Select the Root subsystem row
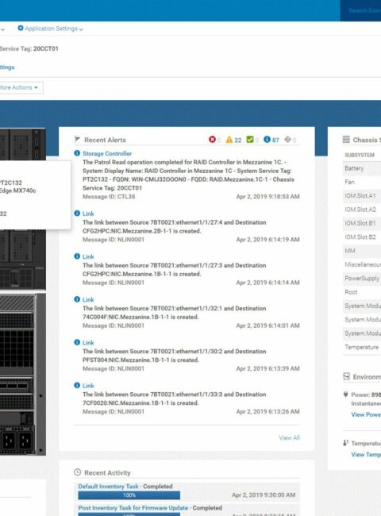The height and width of the screenshot is (516, 381). tap(362, 292)
